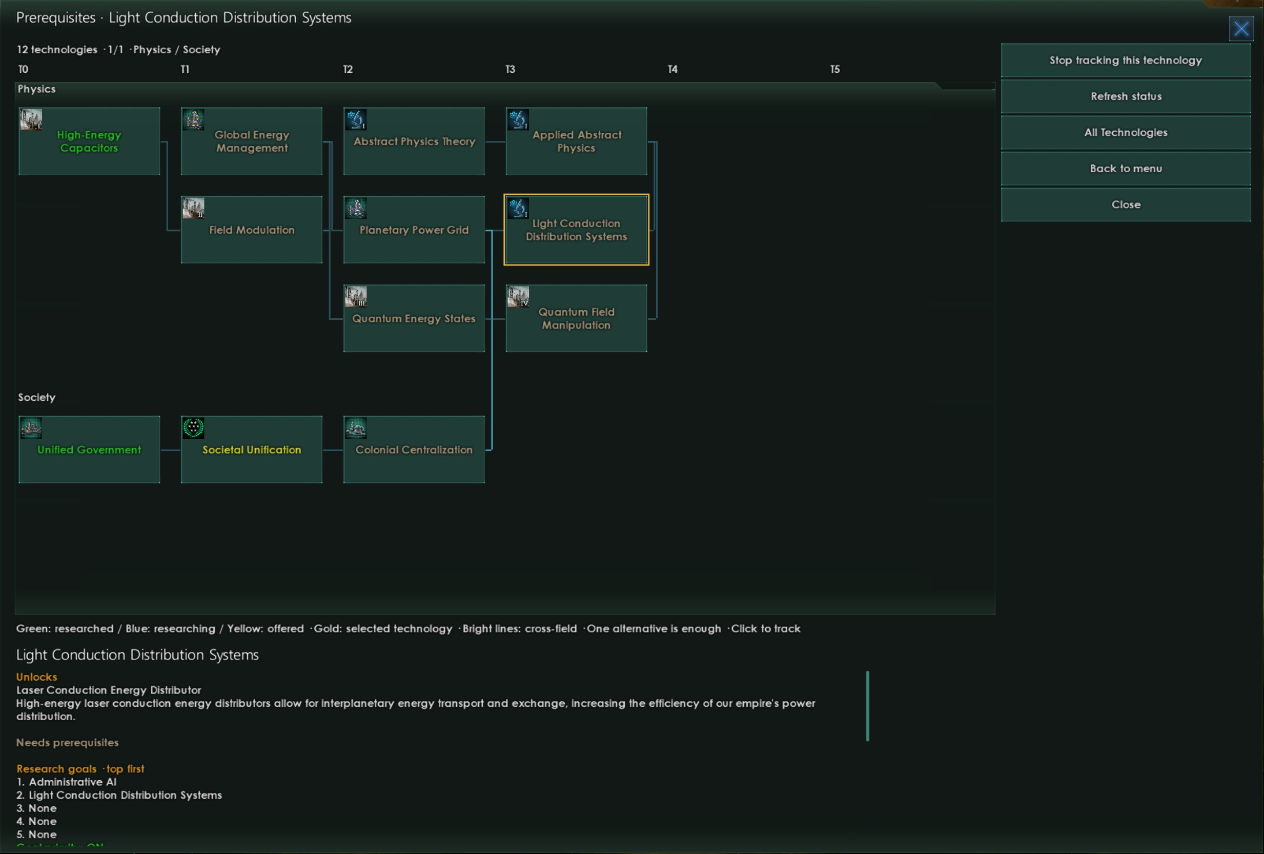Open the All Technologies list
1264x854 pixels.
(x=1125, y=132)
